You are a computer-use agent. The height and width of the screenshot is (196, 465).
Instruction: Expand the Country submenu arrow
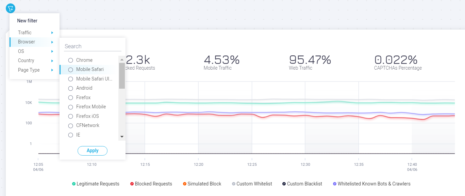[52, 61]
